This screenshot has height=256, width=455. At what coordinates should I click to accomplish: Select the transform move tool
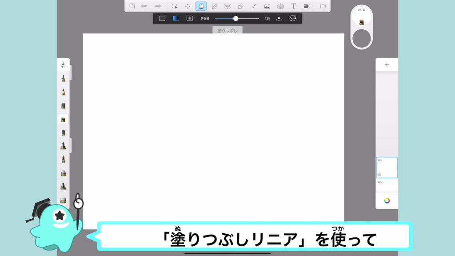188,6
